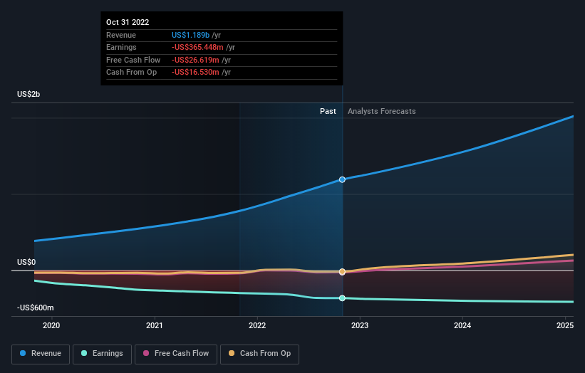This screenshot has height=373, width=585.
Task: Click the -US$365.448m earnings value
Action: point(197,47)
